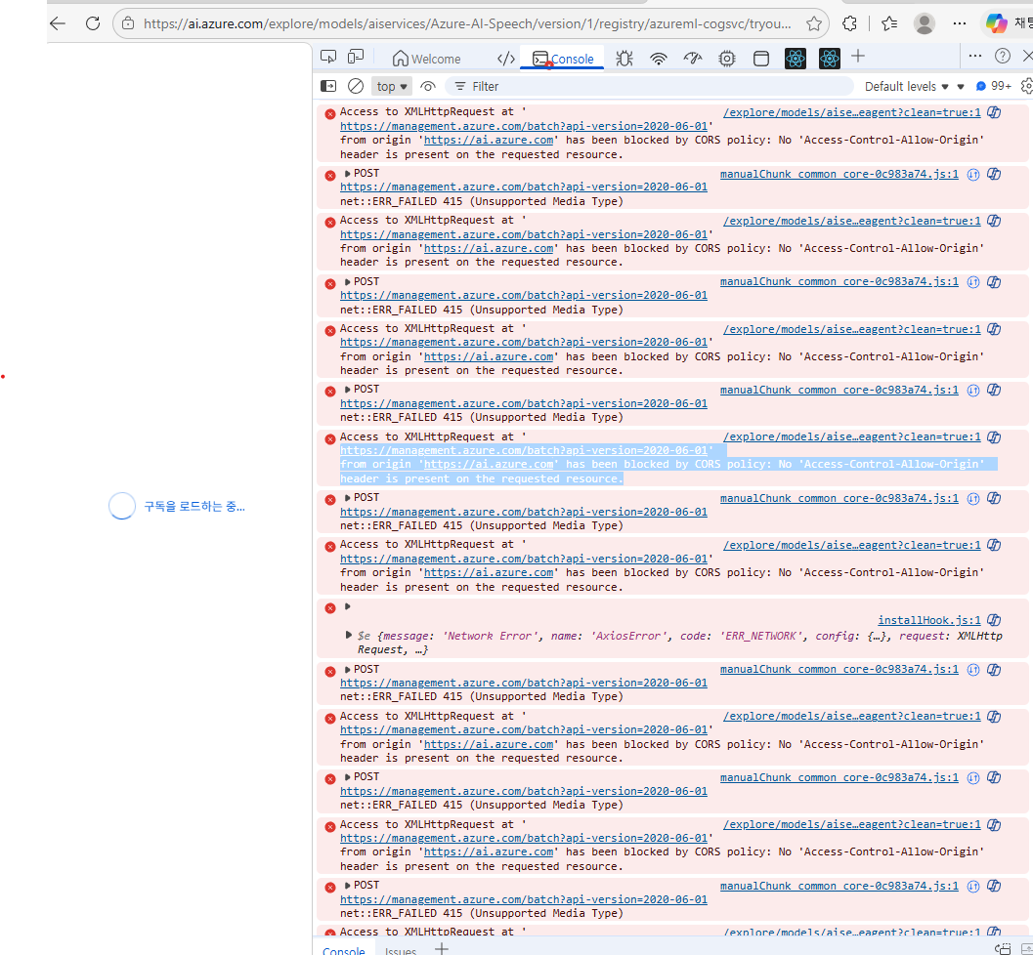Explain the installHook.js error with Copilot
Image resolution: width=1033 pixels, height=955 pixels.
(994, 620)
